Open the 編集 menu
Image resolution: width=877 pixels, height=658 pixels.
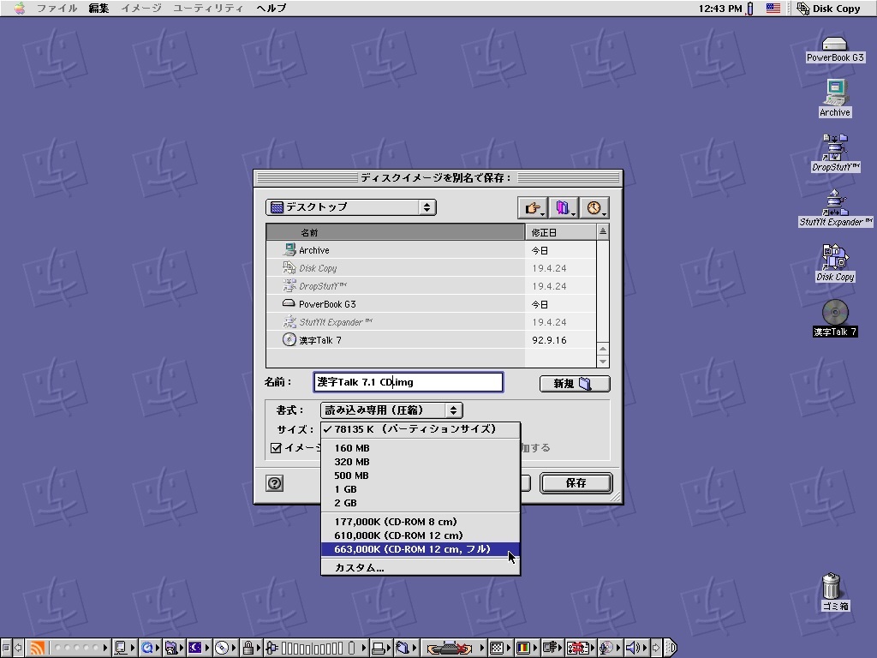tap(98, 9)
